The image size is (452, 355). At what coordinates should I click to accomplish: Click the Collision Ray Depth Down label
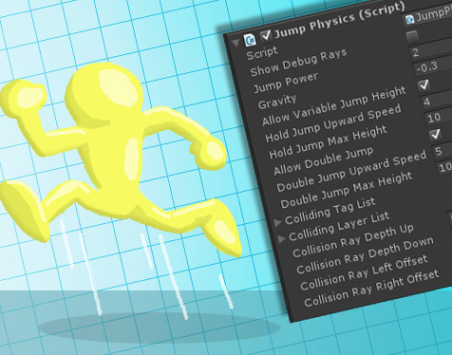click(x=365, y=255)
